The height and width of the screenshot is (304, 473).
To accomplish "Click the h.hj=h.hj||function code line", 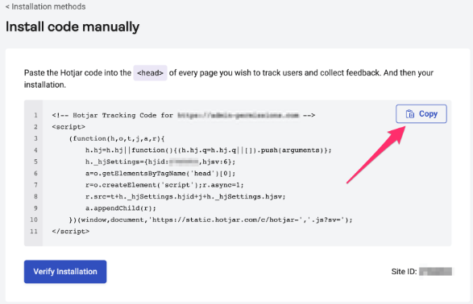I will click(209, 150).
